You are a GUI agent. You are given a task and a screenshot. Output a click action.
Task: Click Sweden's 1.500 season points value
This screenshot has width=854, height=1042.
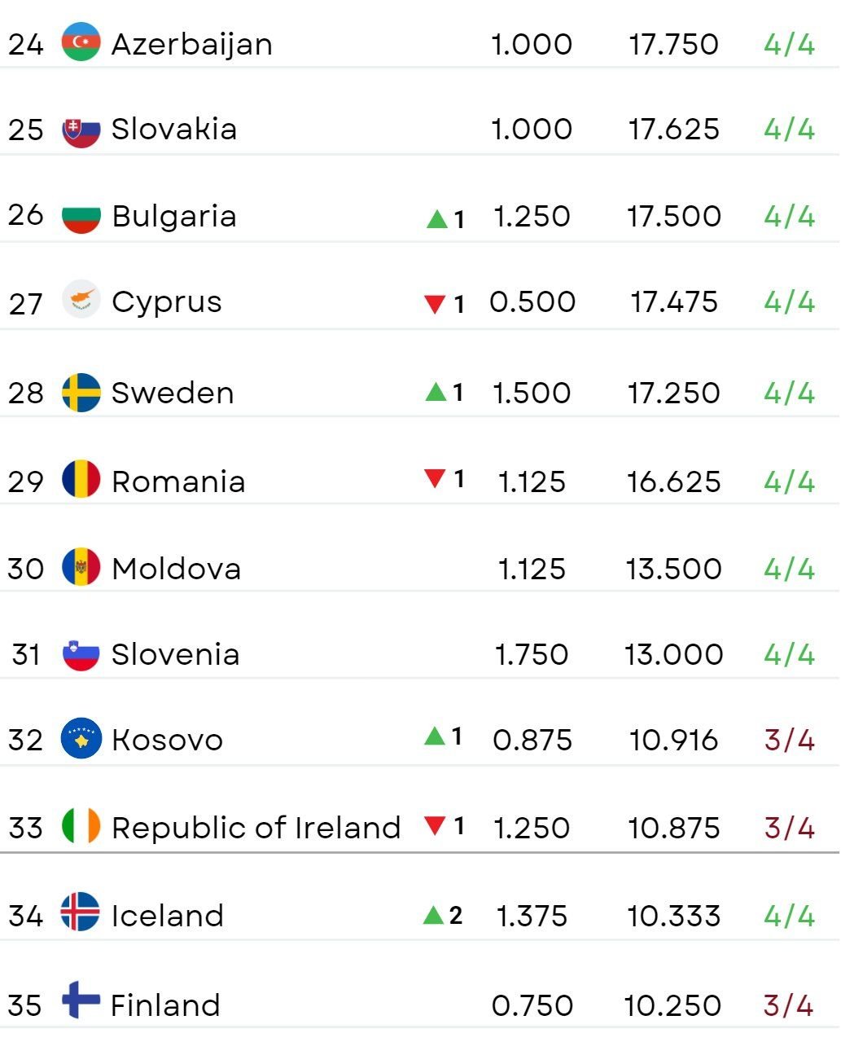[532, 393]
